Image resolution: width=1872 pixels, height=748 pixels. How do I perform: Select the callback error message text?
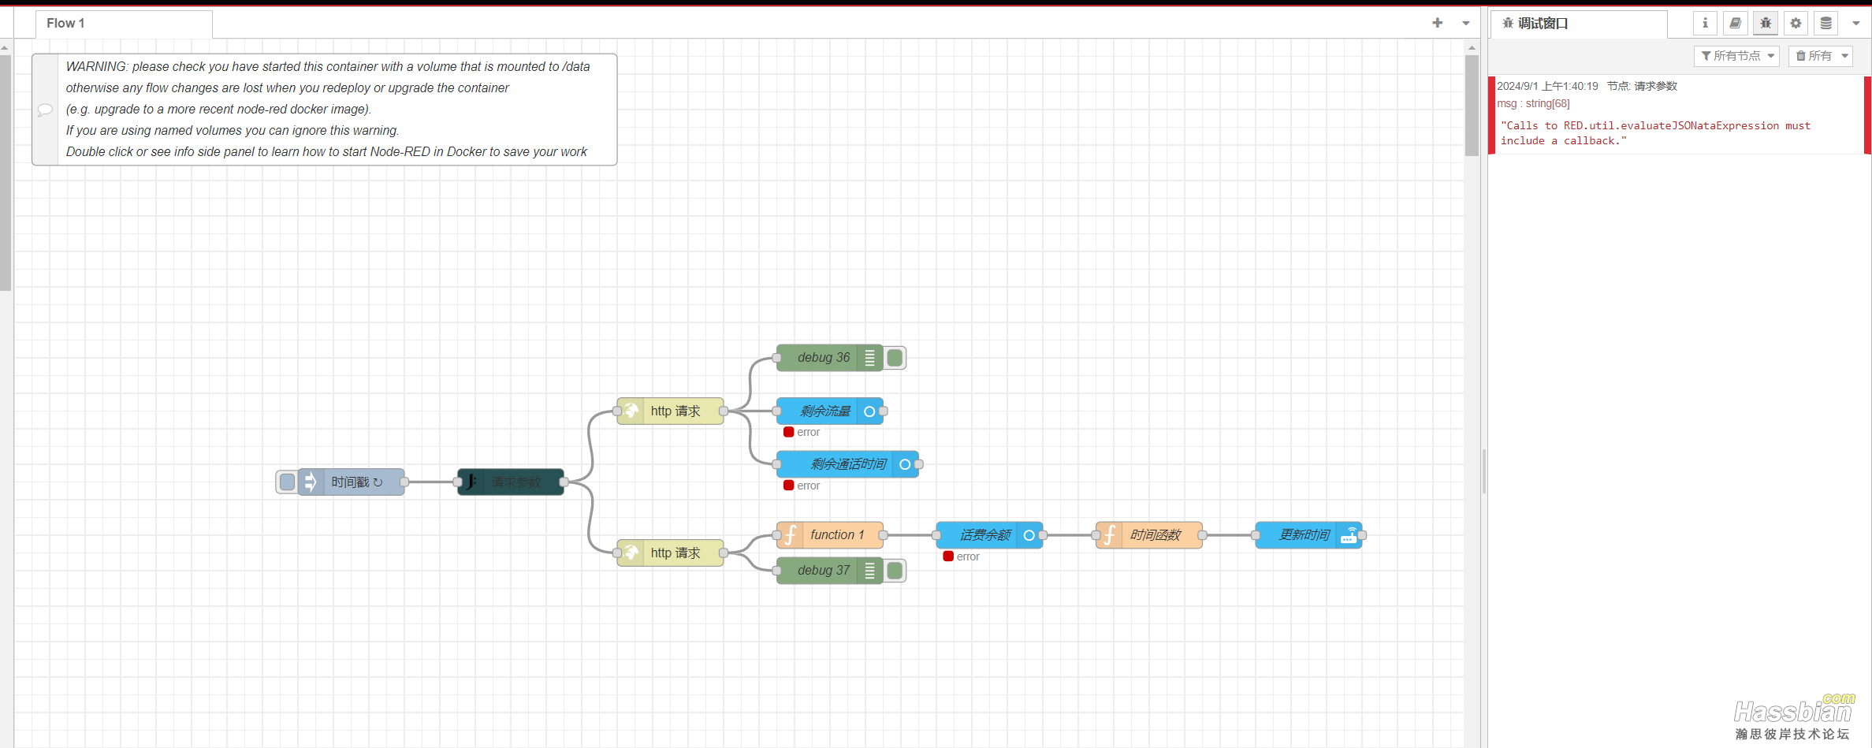[x=1655, y=133]
